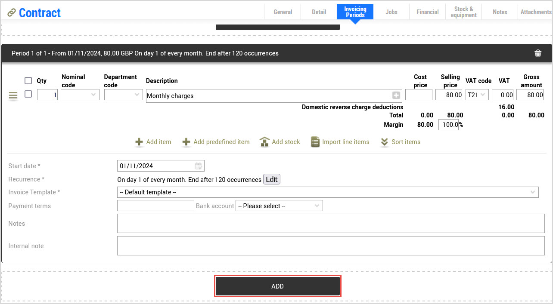This screenshot has width=553, height=304.
Task: Click the Margin 100.0 percent field
Action: coord(448,125)
